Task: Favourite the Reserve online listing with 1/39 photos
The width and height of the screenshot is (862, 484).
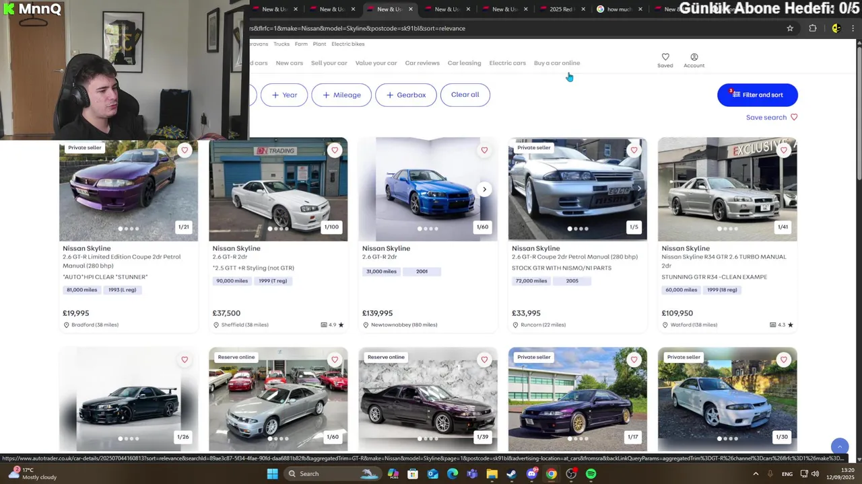Action: [484, 360]
